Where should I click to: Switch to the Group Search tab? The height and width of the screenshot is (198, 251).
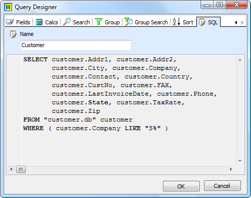(146, 22)
